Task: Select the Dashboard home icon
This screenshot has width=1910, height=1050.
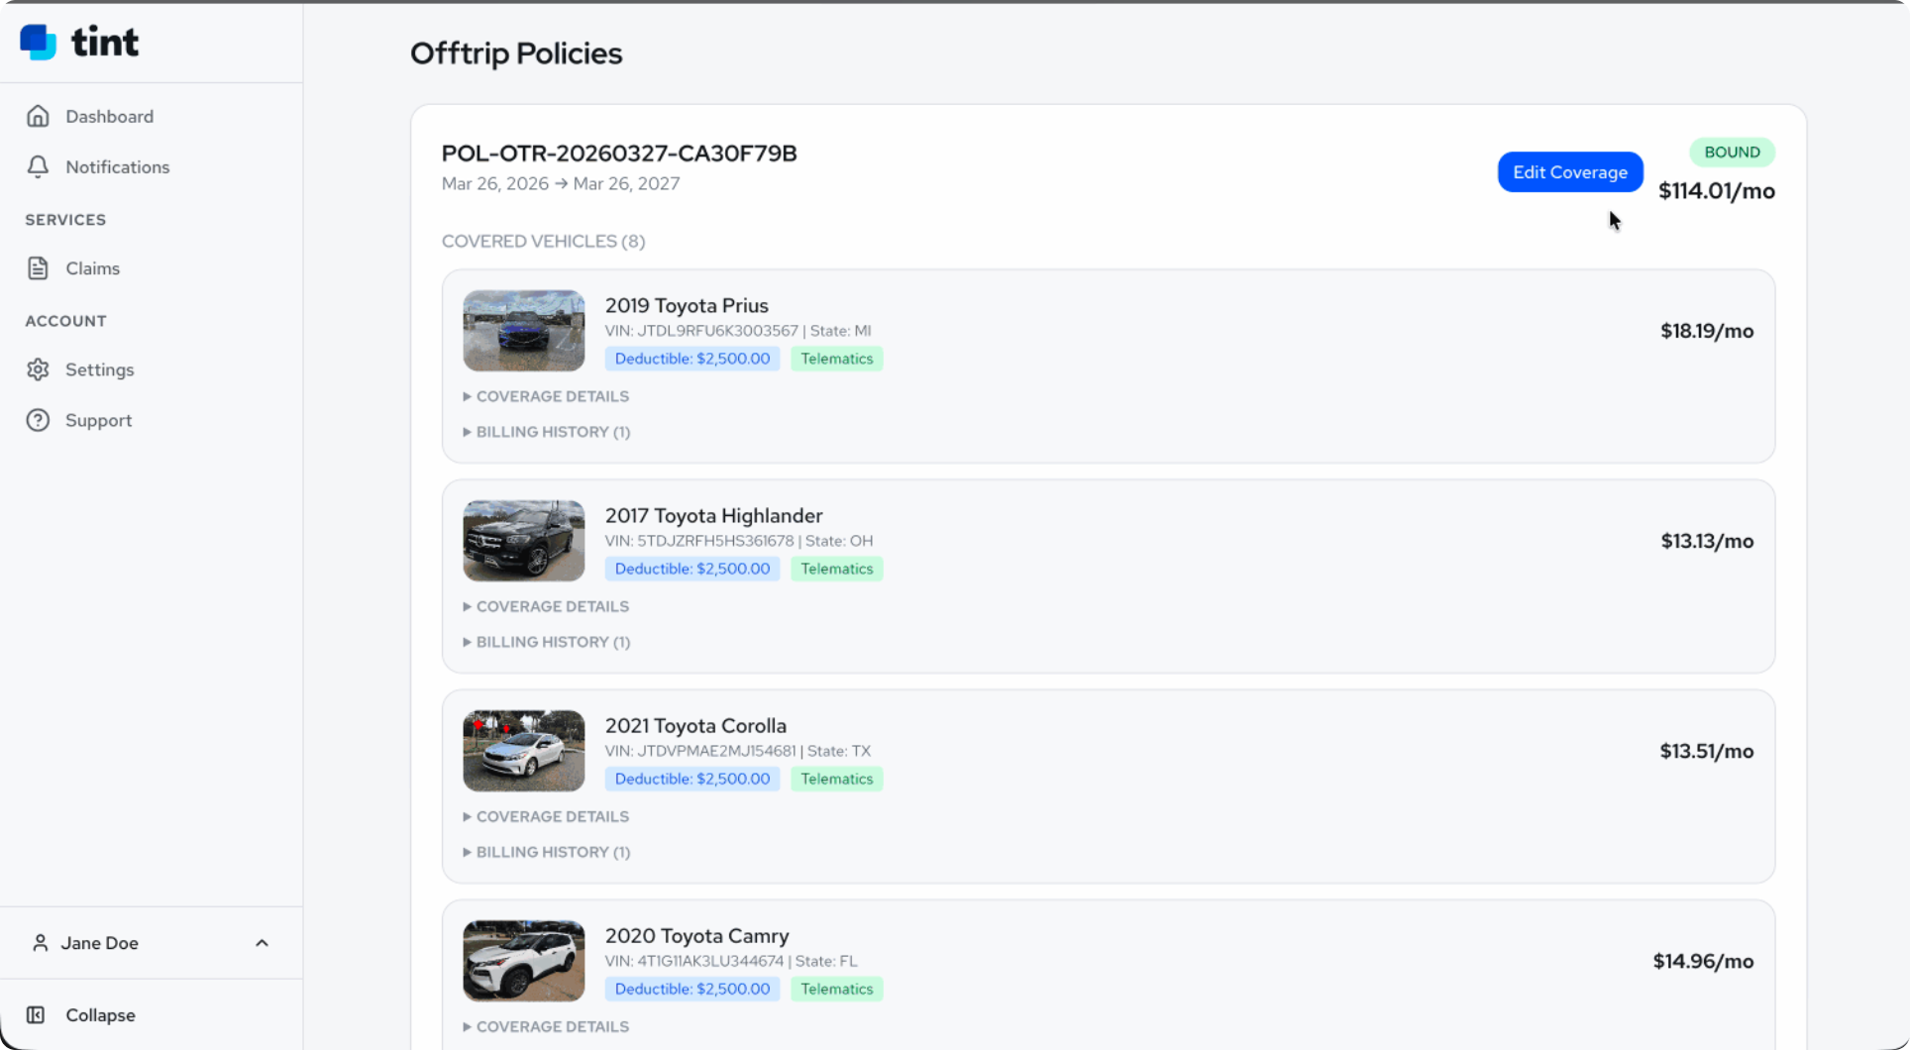Action: (38, 116)
